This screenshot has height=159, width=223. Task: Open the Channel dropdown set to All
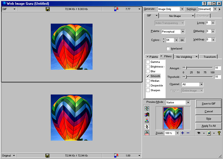201,85
